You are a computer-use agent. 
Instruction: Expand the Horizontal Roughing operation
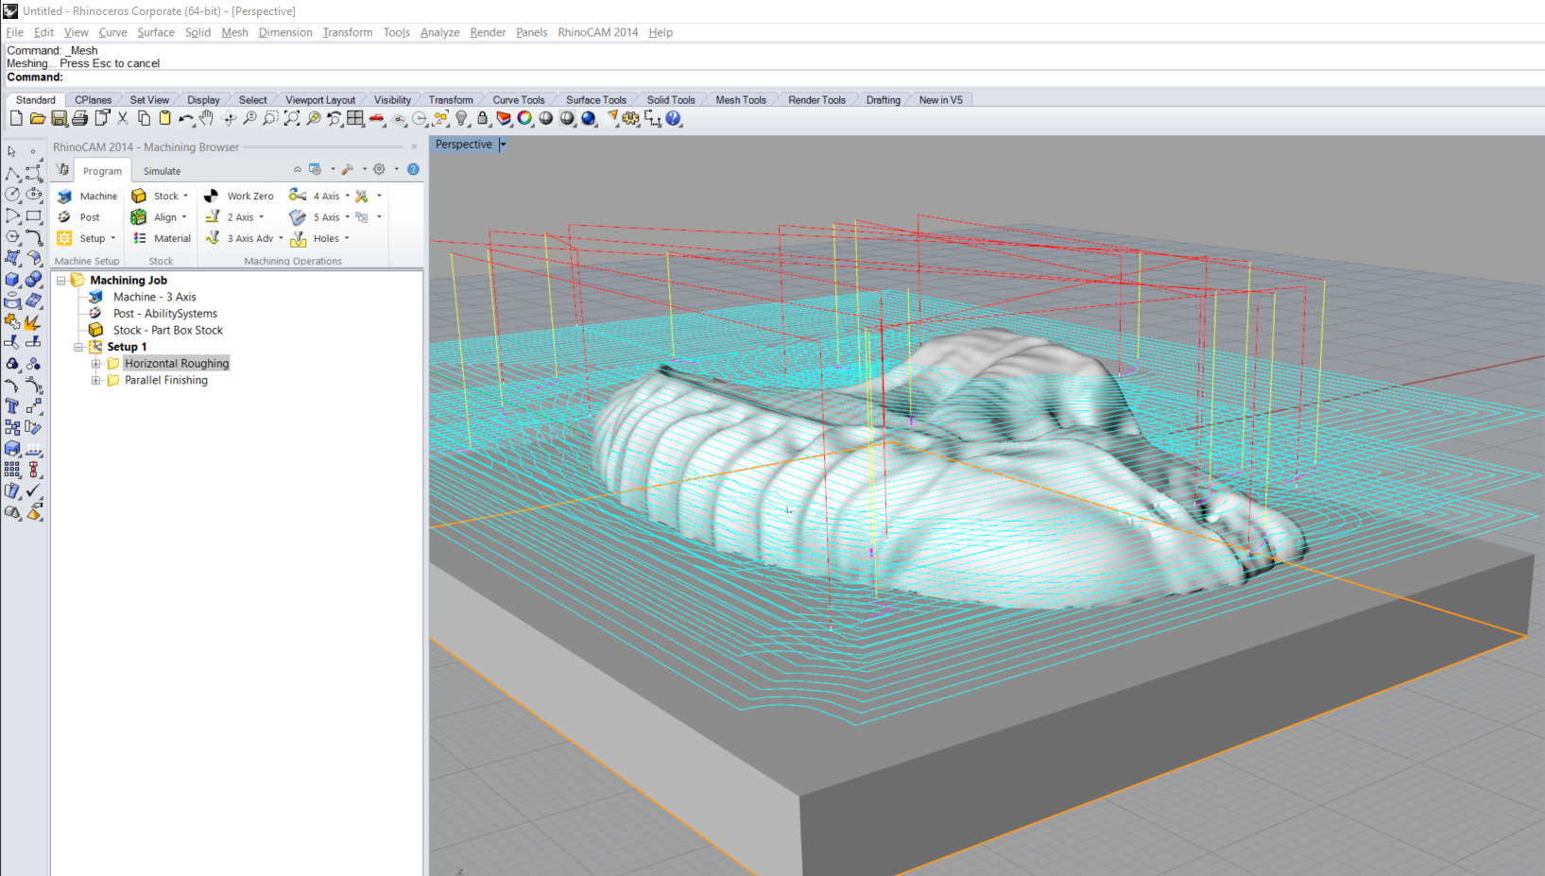tap(95, 364)
